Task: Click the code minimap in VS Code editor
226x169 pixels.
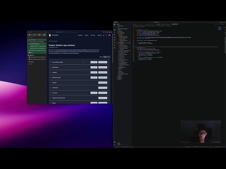Action: (221, 28)
